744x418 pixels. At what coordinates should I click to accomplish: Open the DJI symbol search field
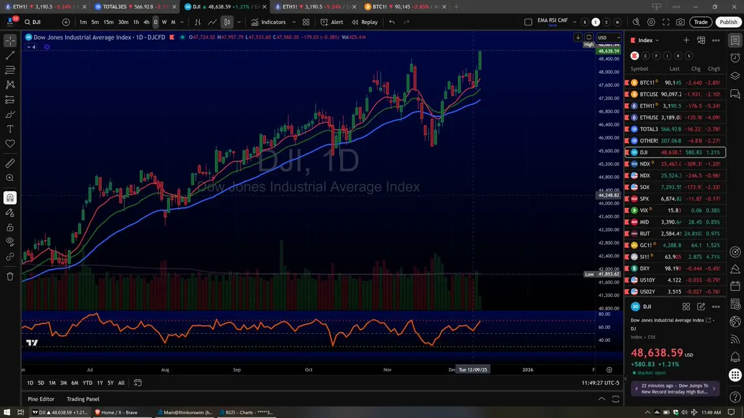point(41,22)
